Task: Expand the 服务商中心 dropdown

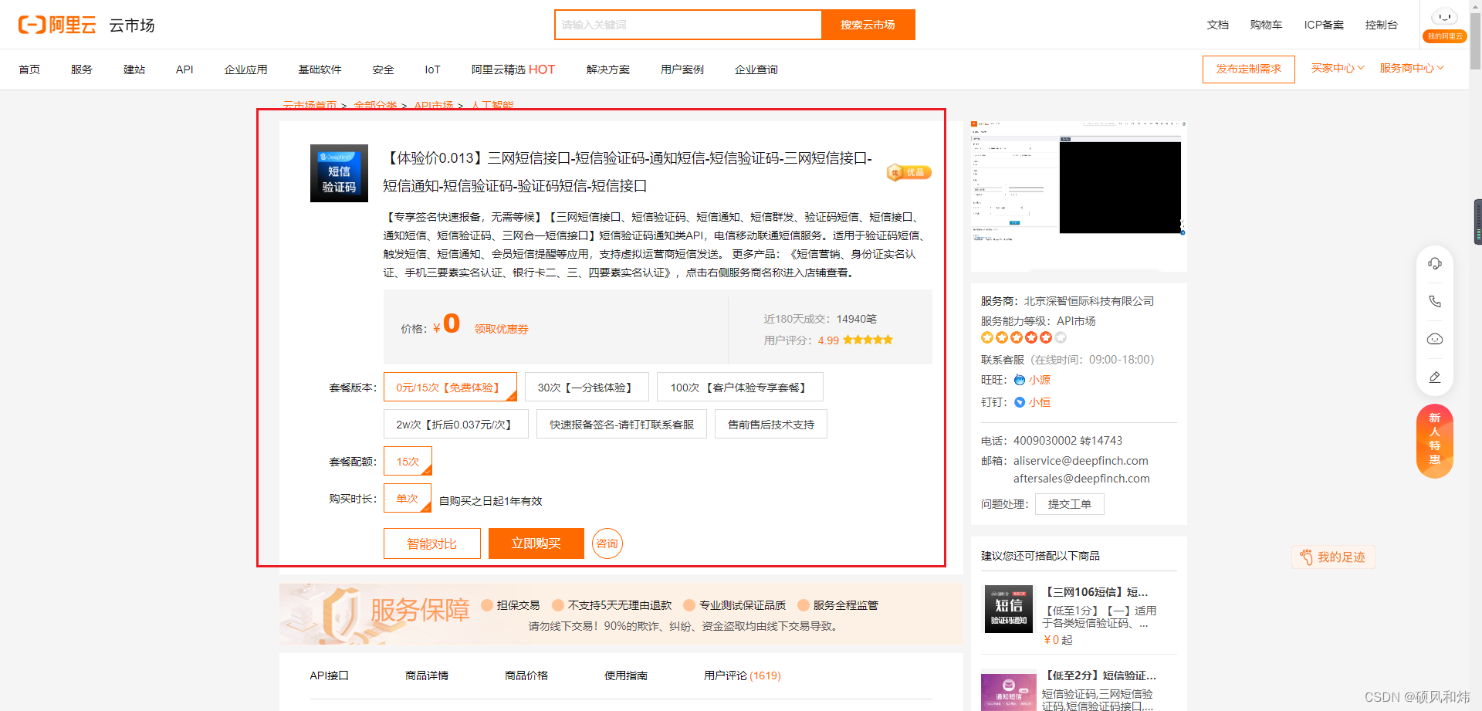Action: pyautogui.click(x=1411, y=67)
